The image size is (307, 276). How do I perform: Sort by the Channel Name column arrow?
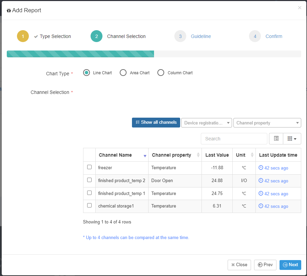click(x=145, y=156)
